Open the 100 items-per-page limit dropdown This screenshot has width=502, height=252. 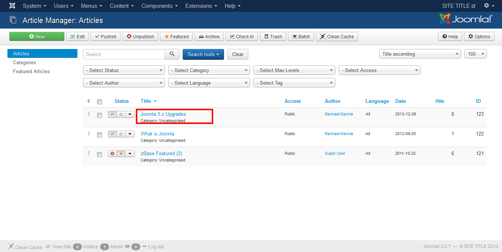[x=476, y=54]
